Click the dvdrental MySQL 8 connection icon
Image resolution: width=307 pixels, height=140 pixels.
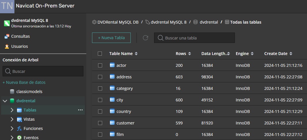click(x=7, y=23)
